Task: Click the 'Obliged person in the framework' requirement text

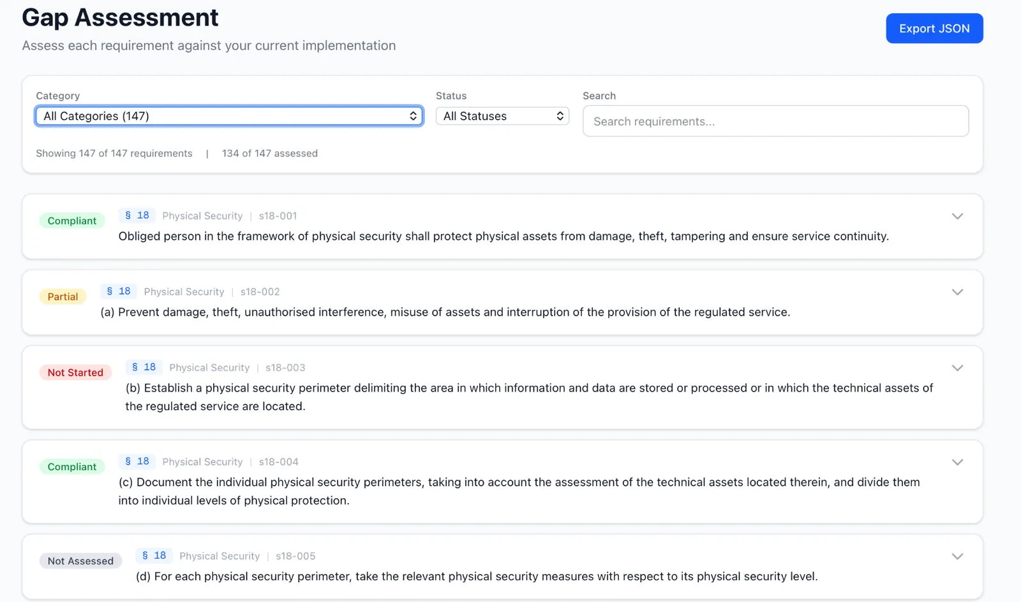Action: tap(503, 237)
